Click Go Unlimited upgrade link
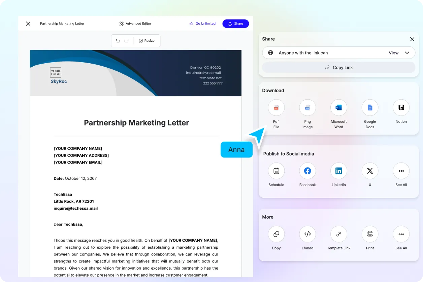The height and width of the screenshot is (282, 423). (x=202, y=24)
